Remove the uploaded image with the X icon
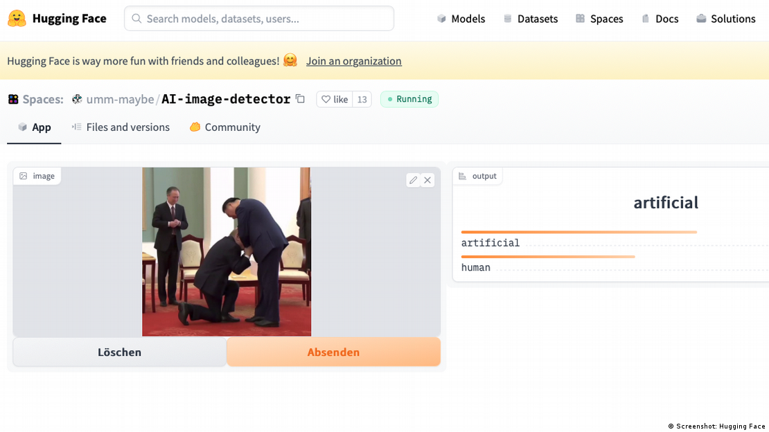The height and width of the screenshot is (432, 769). click(x=427, y=180)
